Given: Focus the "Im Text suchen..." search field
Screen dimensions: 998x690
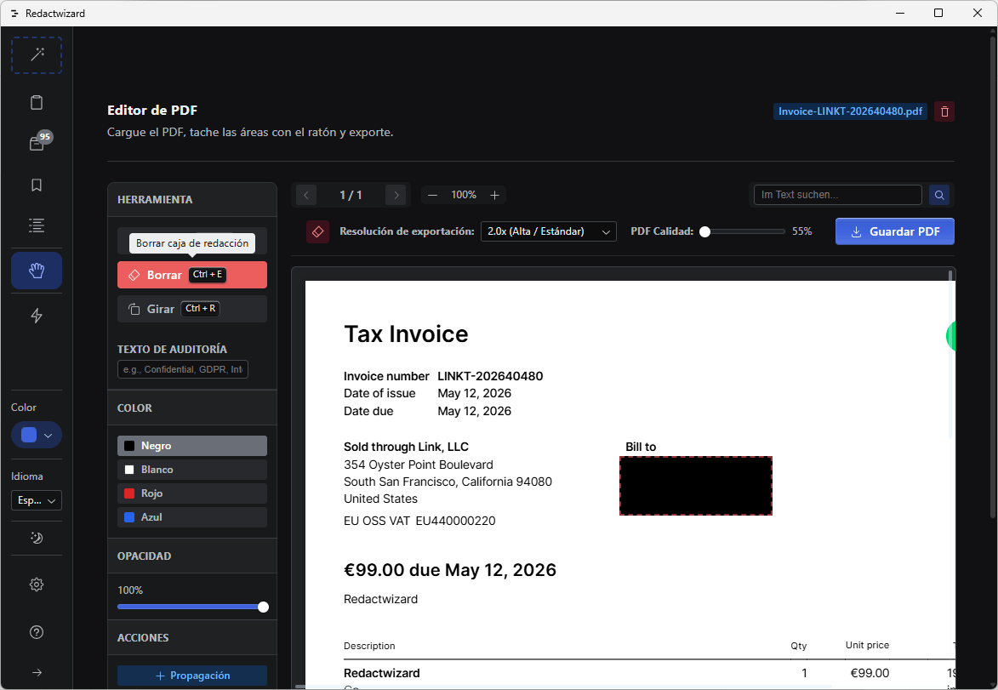Looking at the screenshot, I should (837, 195).
